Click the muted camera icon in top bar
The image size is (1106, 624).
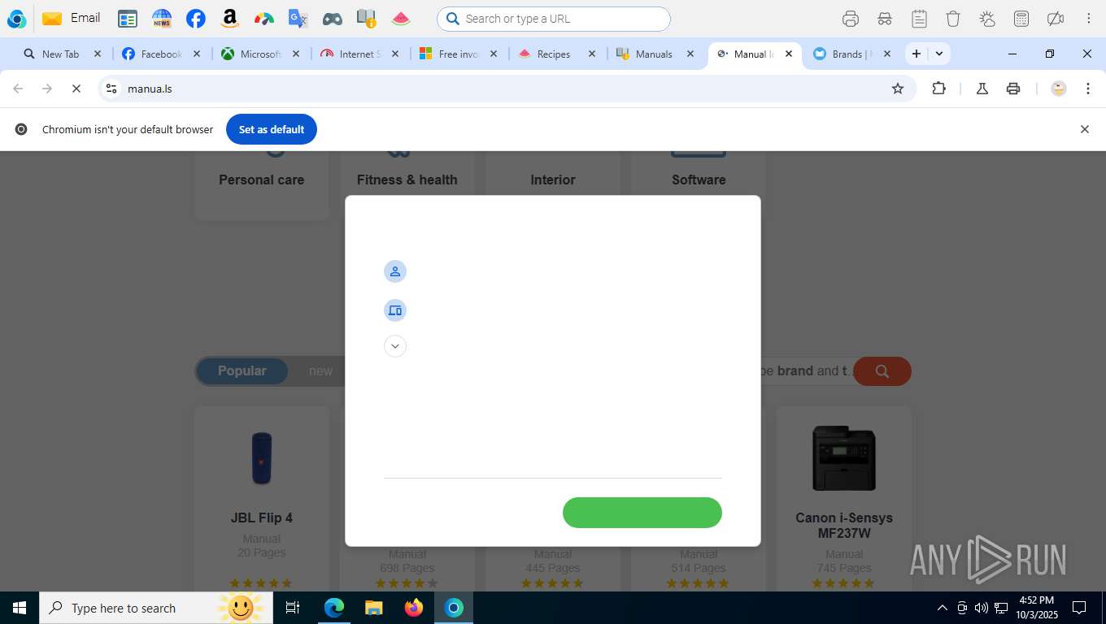(1056, 19)
